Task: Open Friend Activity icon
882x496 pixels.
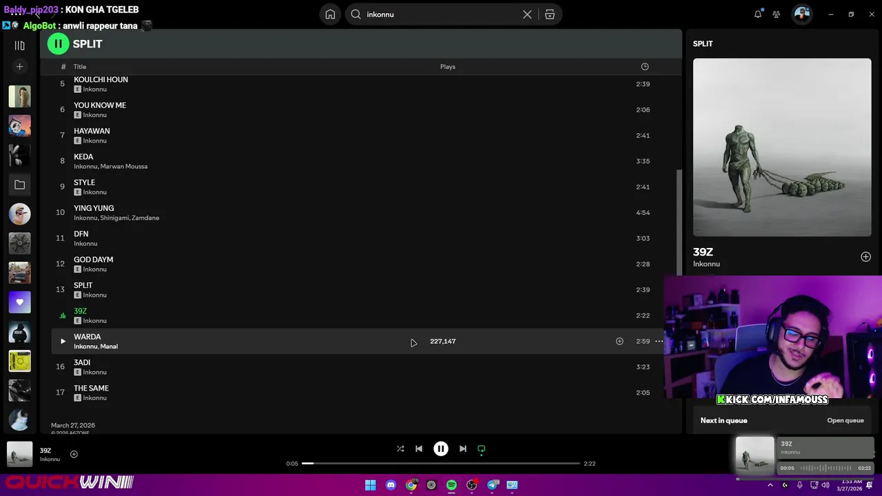Action: tap(777, 14)
